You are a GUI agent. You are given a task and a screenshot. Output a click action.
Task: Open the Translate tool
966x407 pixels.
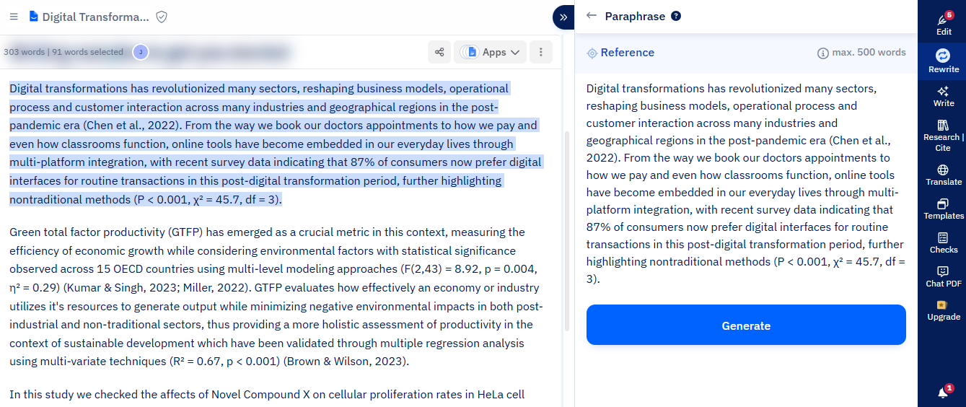(x=944, y=175)
